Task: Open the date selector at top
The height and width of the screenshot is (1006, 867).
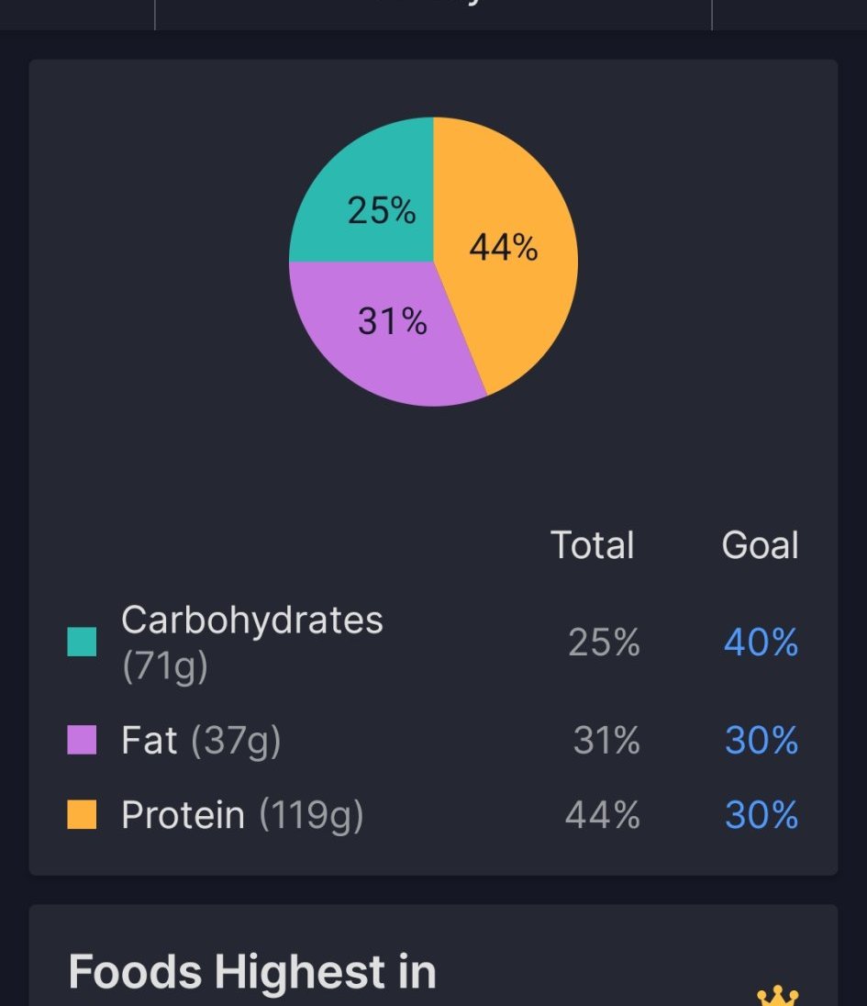Action: [433, 11]
